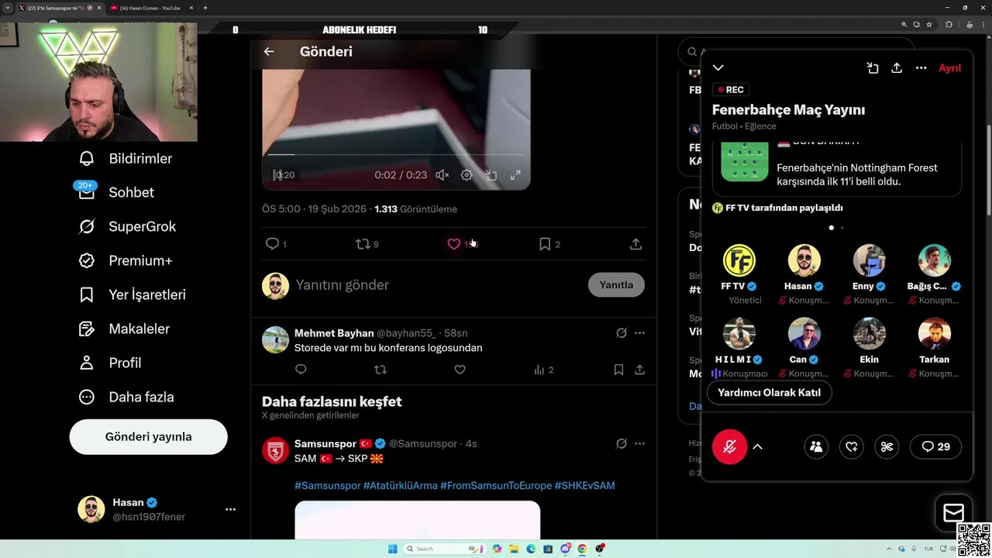Share the Fenerbahçe space
992x558 pixels.
point(897,68)
